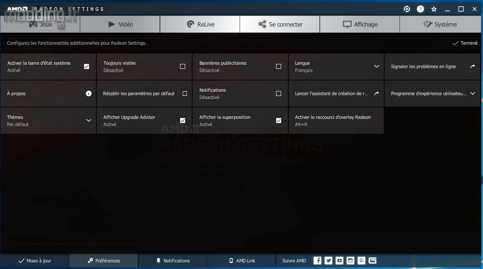Disable the Afficher Upgrade Advisor checkbox
Screen dimensions: 483x269
(x=183, y=121)
